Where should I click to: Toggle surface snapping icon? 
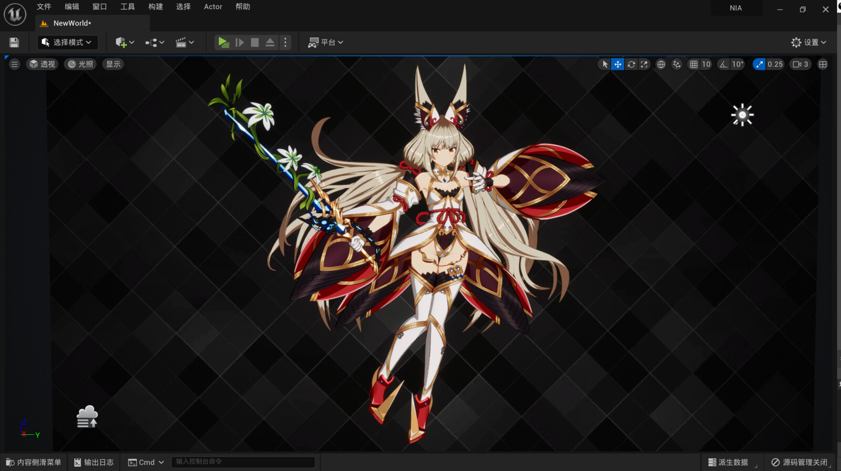tap(676, 64)
